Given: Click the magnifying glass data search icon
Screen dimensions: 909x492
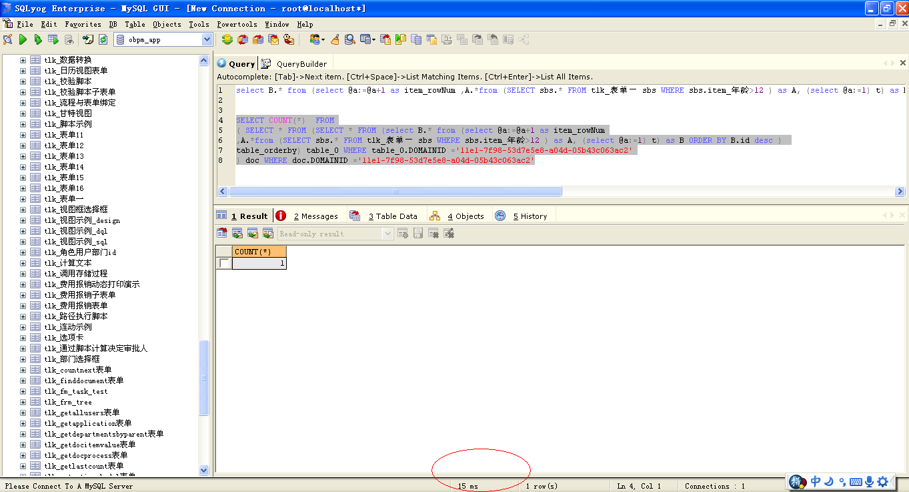Looking at the screenshot, I should coord(351,39).
